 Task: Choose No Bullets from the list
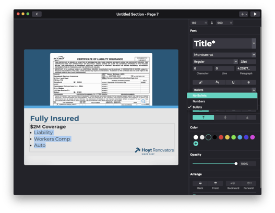pyautogui.click(x=222, y=96)
